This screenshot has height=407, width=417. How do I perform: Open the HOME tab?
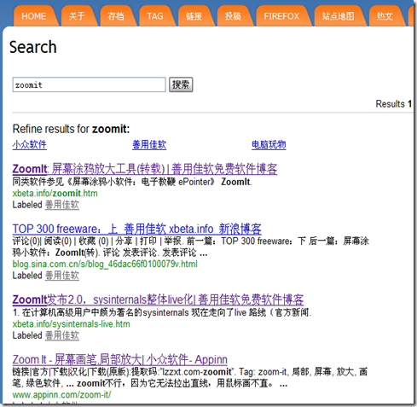pos(34,16)
